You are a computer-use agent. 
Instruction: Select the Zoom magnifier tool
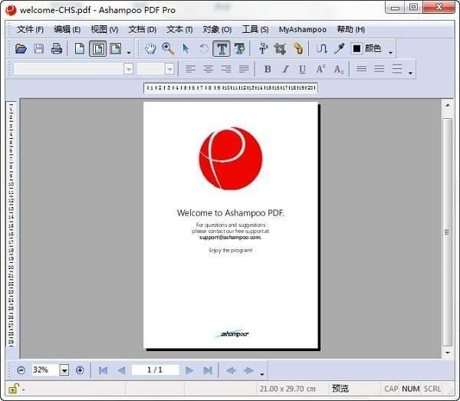[168, 49]
